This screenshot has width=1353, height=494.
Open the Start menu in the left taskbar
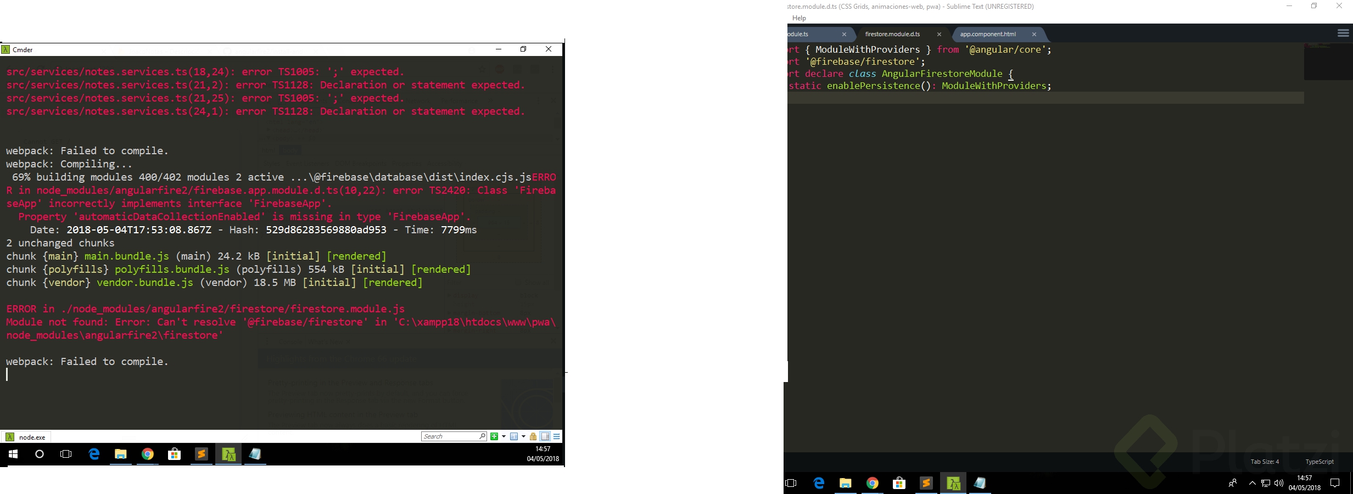(13, 454)
